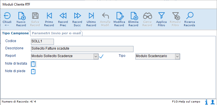Click 'Numero di Records: 4/ 4' text

(x=19, y=102)
